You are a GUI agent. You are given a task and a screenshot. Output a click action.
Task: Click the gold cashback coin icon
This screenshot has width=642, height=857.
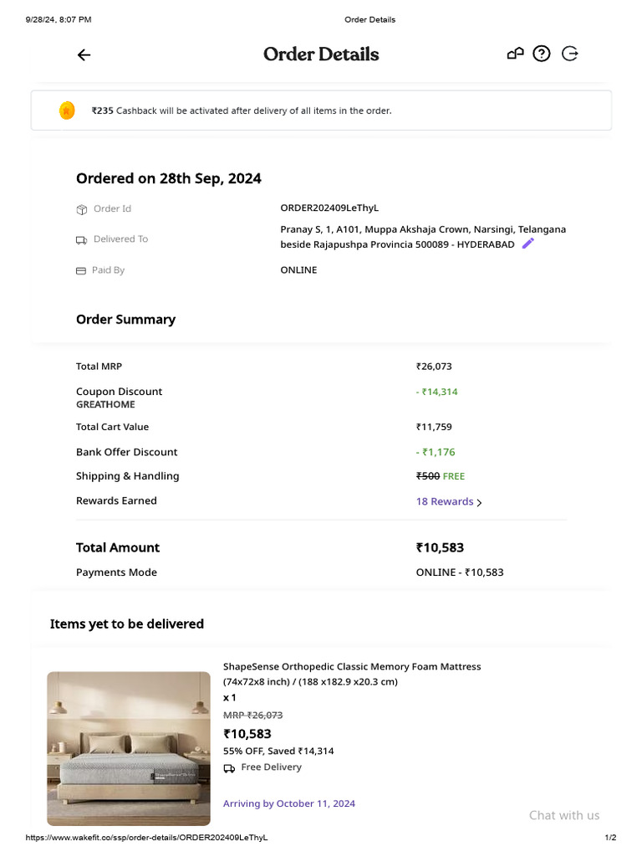68,110
